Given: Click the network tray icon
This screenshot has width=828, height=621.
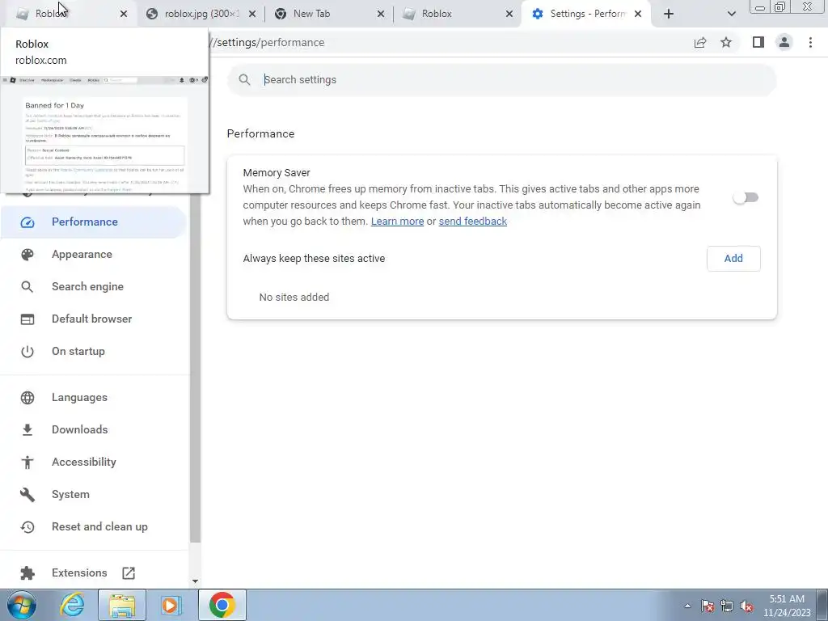Looking at the screenshot, I should pos(727,606).
